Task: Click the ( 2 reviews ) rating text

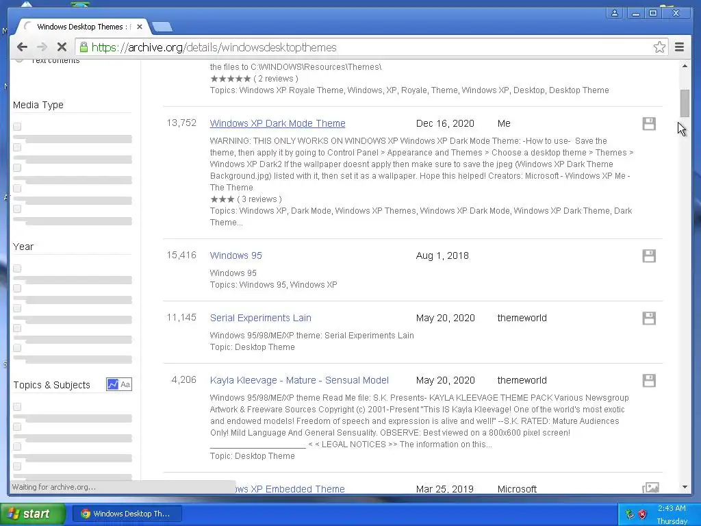Action: (x=276, y=79)
